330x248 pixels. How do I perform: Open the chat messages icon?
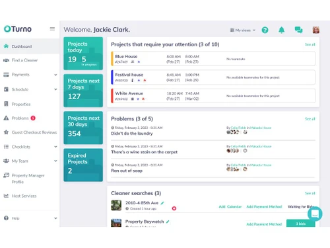click(298, 30)
